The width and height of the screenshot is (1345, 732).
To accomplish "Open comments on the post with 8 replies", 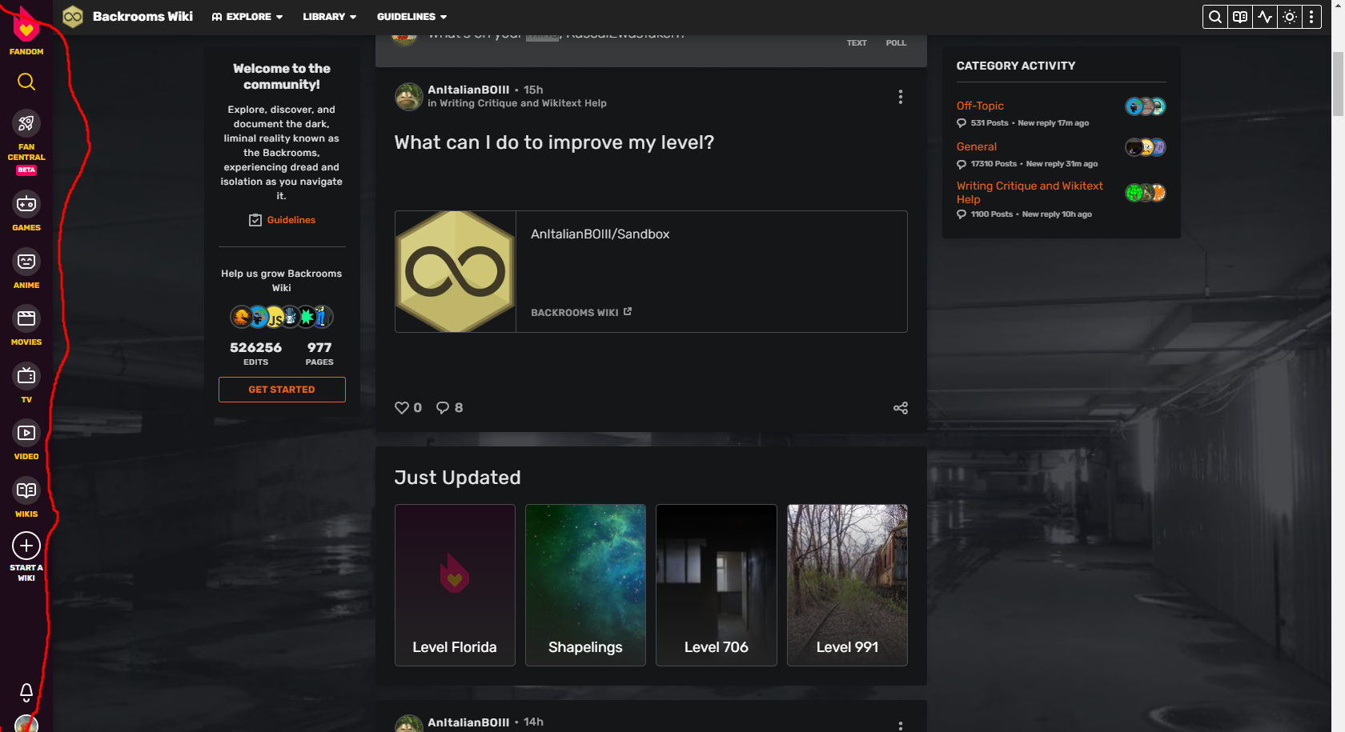I will pos(450,408).
